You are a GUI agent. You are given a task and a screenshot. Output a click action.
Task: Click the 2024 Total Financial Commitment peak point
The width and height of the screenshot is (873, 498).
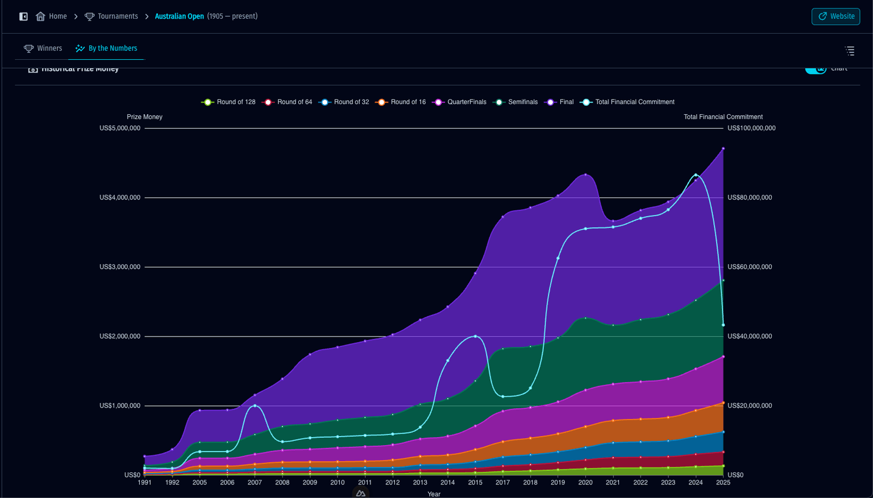click(x=696, y=175)
